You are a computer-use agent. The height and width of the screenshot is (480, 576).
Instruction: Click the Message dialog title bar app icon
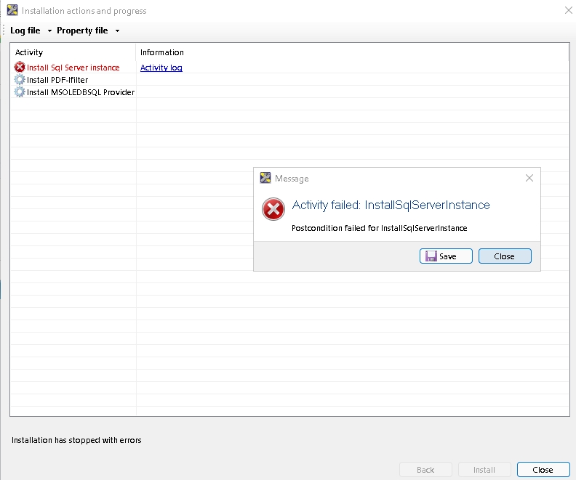pos(265,178)
